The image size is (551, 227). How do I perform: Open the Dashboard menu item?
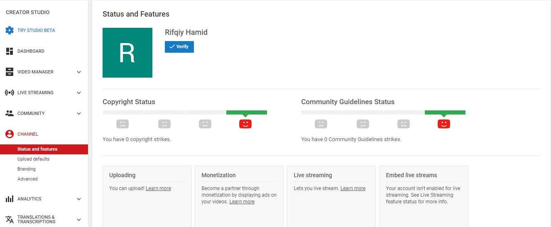[x=31, y=51]
